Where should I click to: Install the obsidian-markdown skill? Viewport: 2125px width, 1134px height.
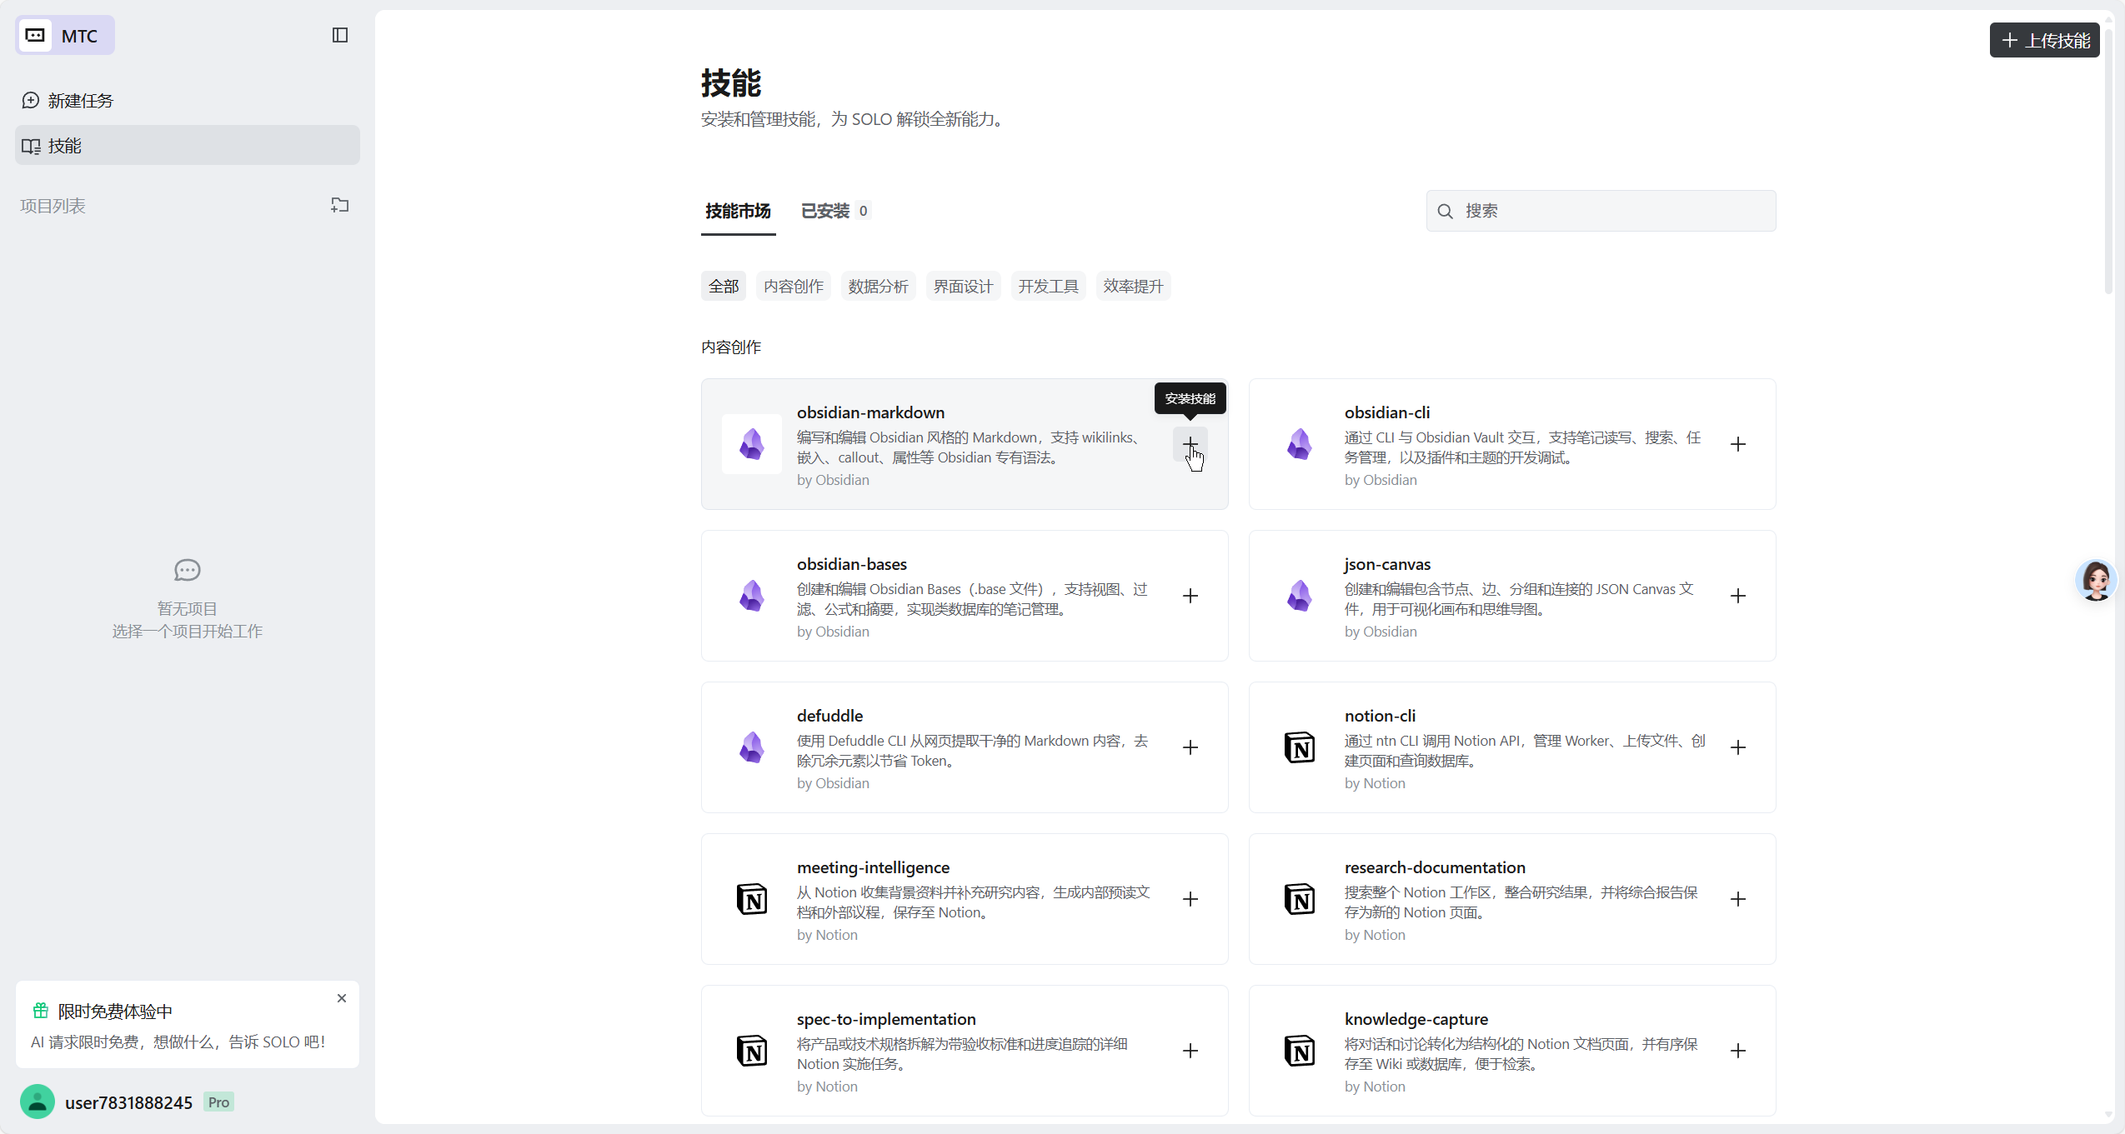[x=1190, y=443]
